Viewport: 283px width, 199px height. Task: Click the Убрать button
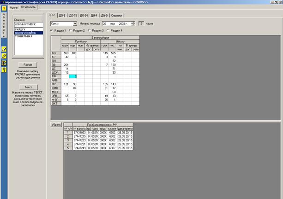[56, 124]
